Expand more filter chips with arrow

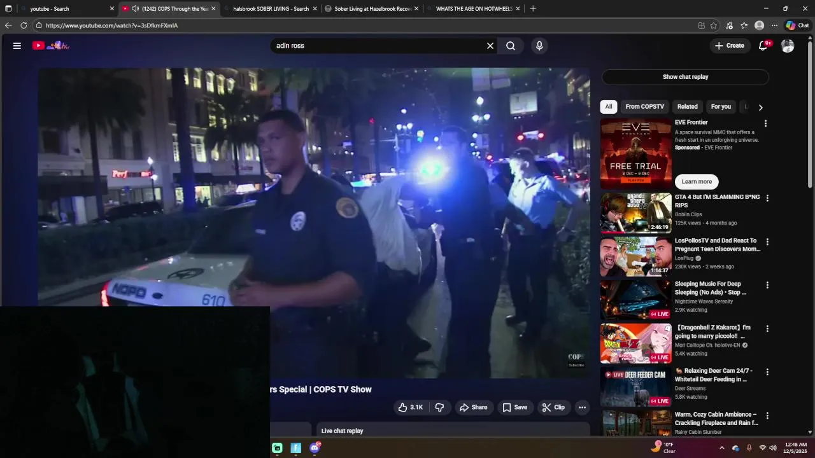[760, 108]
